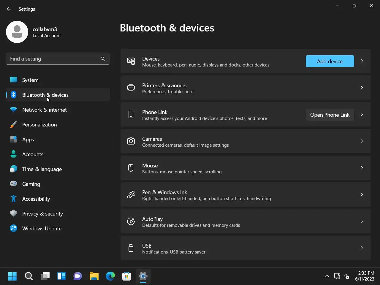Open File Explorer from taskbar
The image size is (380, 285).
(94, 276)
